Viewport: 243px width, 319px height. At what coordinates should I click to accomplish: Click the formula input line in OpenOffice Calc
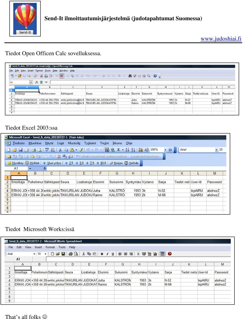click(143, 82)
